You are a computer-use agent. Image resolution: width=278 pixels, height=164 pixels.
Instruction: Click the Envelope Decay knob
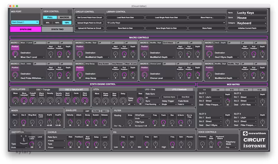click(87, 122)
